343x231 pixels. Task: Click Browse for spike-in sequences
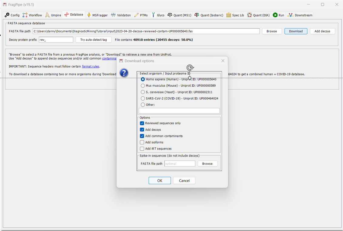pos(207,164)
